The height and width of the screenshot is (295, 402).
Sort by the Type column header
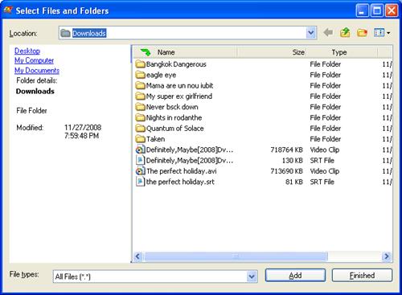[342, 52]
